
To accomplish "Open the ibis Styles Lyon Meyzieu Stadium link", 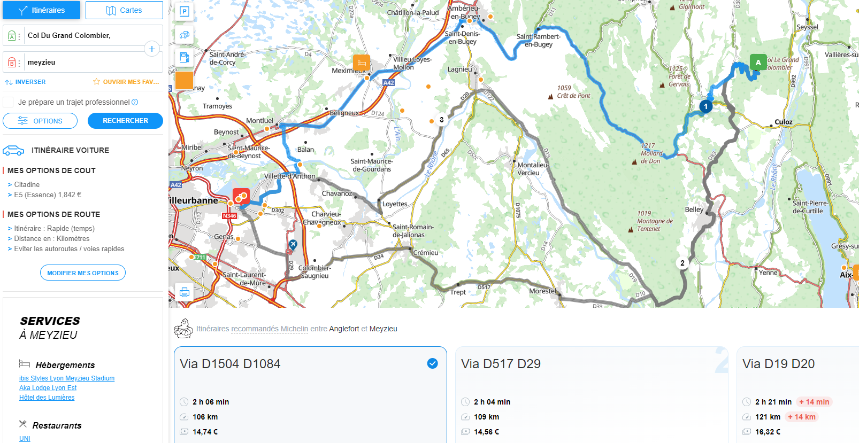I will tap(67, 378).
